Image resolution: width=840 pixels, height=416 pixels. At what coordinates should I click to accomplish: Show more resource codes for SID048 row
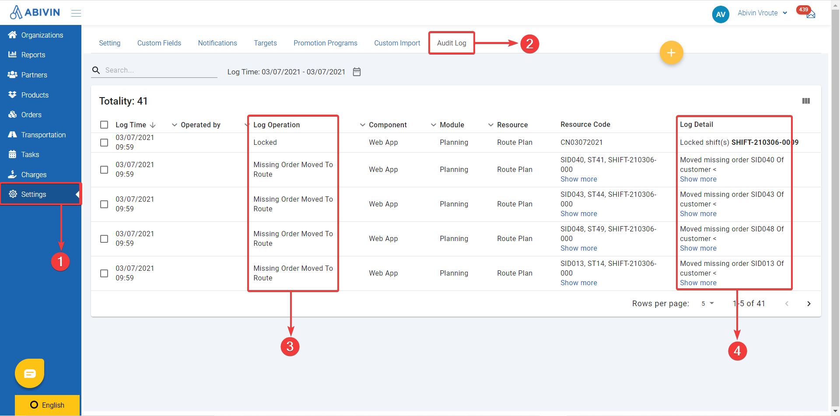[579, 248]
